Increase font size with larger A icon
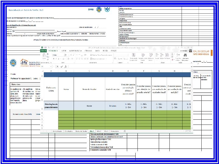 point(71,55)
